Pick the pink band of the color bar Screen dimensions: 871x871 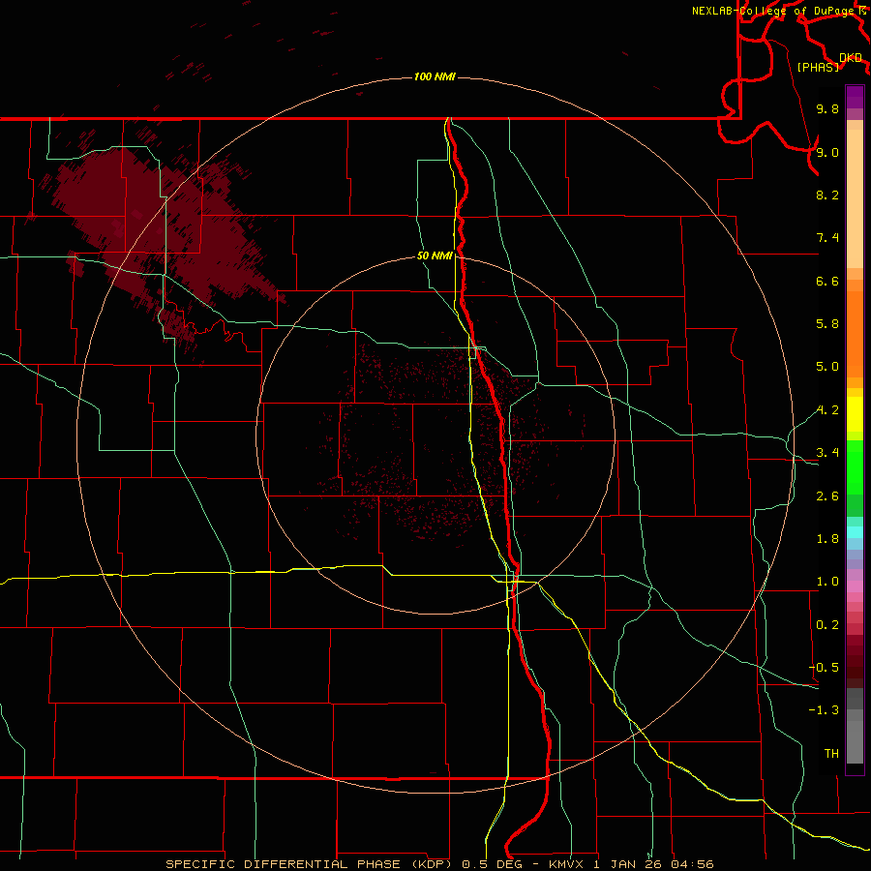pos(855,586)
